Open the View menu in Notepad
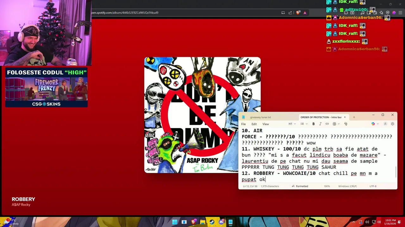This screenshot has width=405, height=227. coord(266,124)
